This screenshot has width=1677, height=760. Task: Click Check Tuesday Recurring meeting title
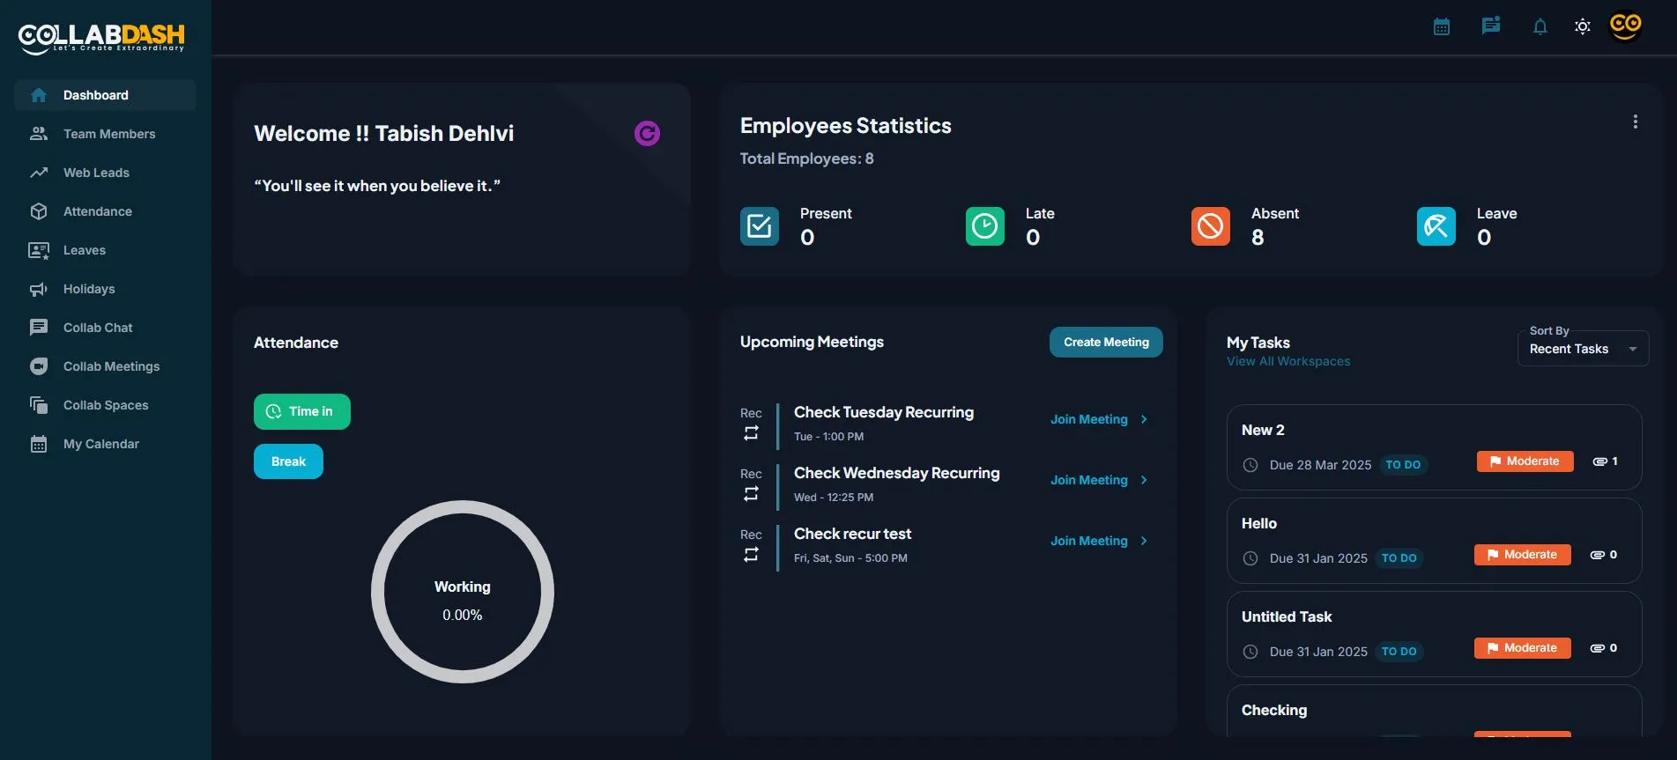884,412
